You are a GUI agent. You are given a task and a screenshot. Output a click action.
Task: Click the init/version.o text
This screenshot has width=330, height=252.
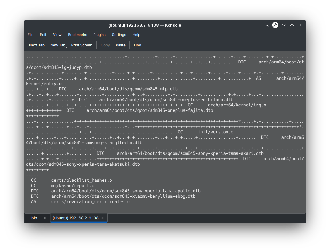[x=216, y=132]
